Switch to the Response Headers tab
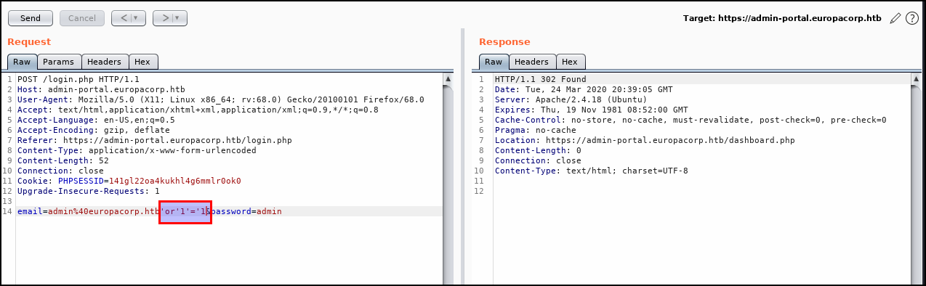926x286 pixels. [532, 62]
